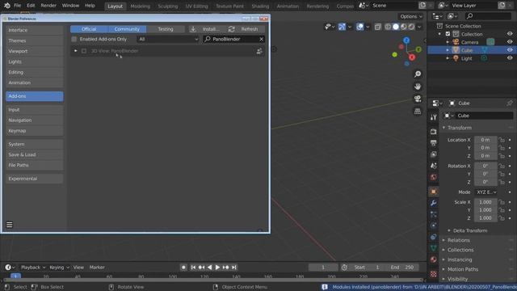Open the File menu

(x=18, y=6)
